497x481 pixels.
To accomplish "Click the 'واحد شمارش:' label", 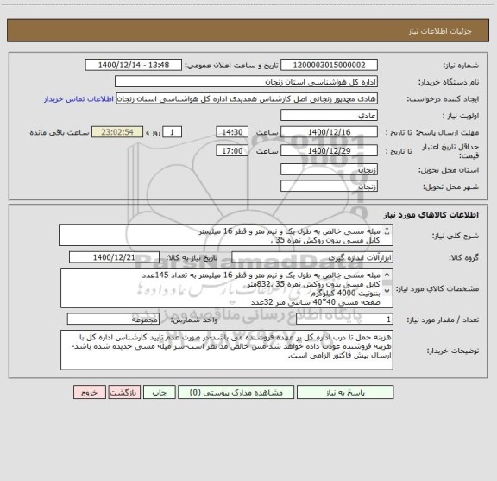I will [194, 320].
